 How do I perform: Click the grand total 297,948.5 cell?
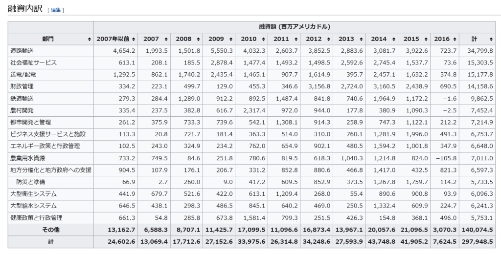click(x=478, y=241)
